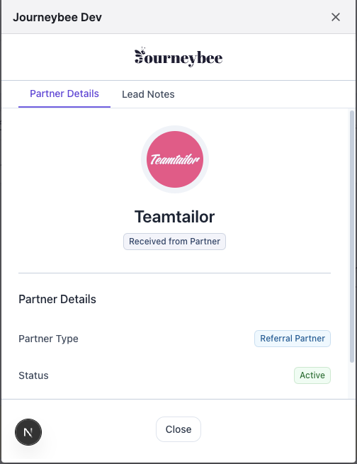This screenshot has height=464, width=357.
Task: Click the Close button in footer
Action: click(x=178, y=429)
